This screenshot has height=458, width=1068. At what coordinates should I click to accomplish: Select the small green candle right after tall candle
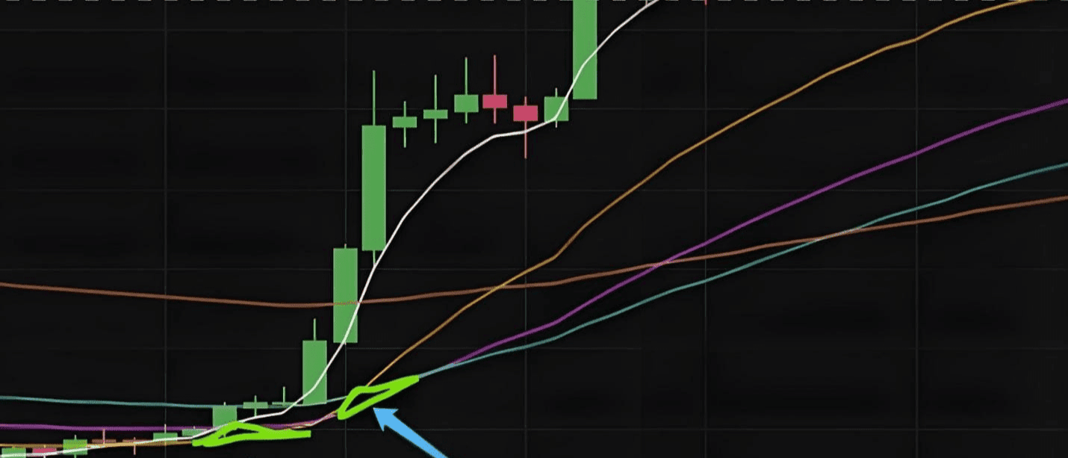tap(405, 122)
